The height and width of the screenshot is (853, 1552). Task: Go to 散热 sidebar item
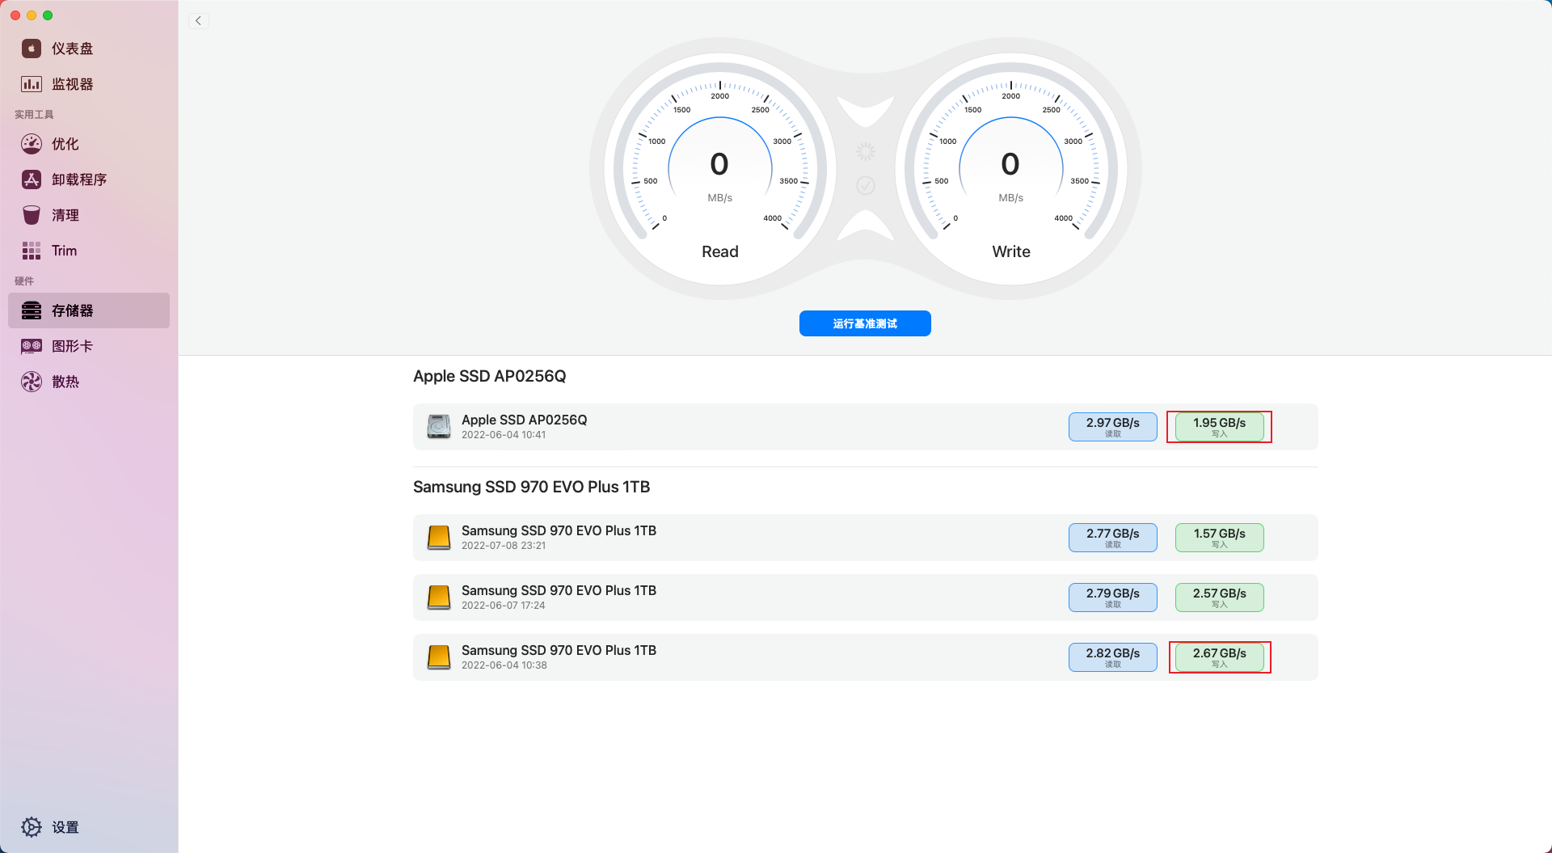pyautogui.click(x=89, y=382)
